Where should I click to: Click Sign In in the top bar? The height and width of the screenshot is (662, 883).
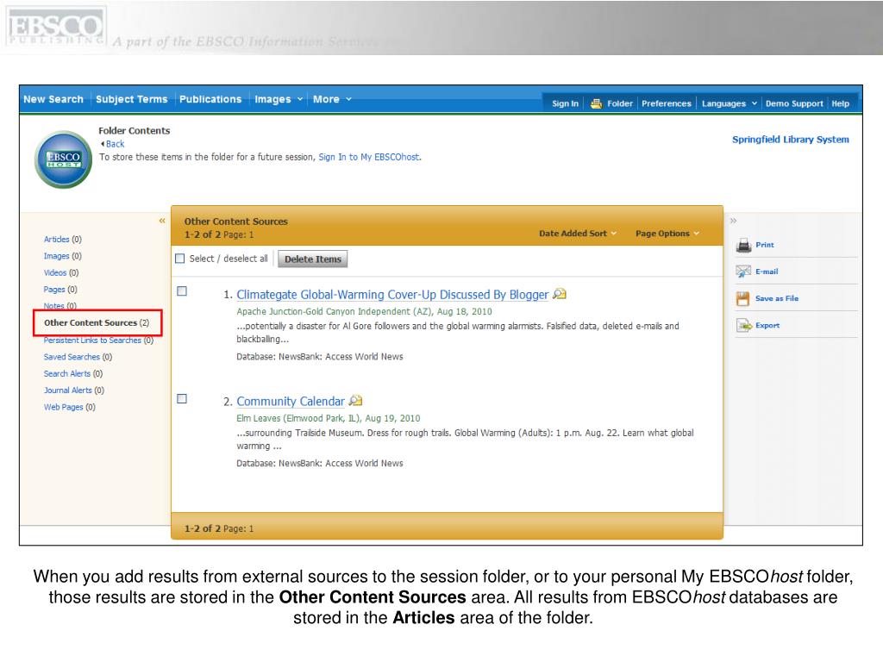click(x=565, y=103)
